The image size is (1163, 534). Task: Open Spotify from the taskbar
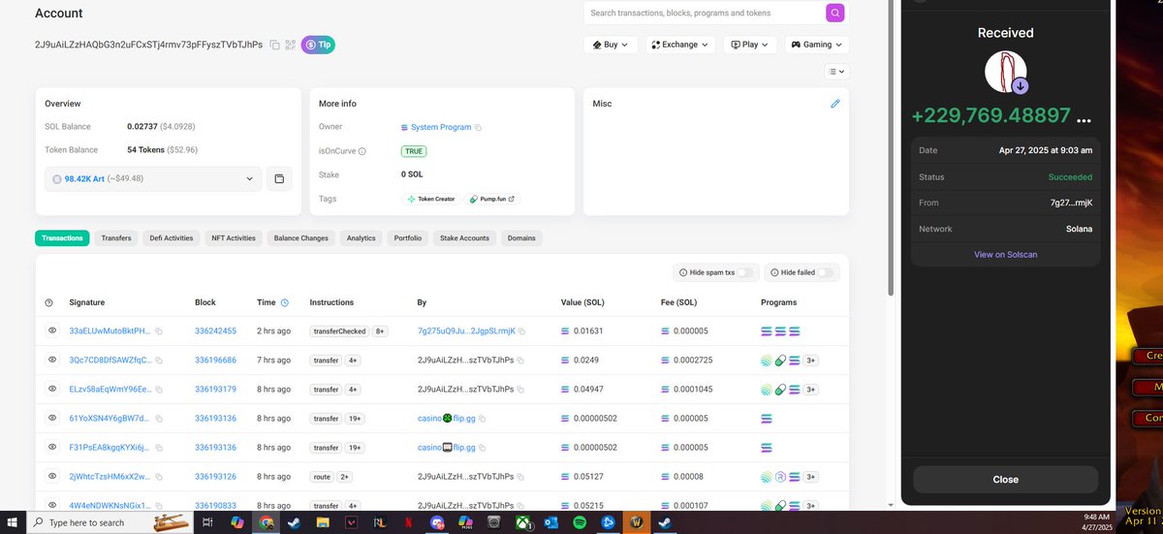coord(580,522)
